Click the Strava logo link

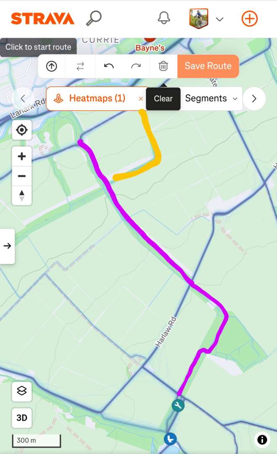click(42, 18)
